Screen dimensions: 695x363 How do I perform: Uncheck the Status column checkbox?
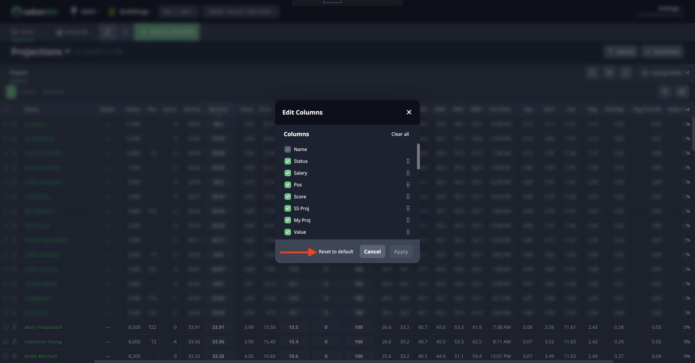pyautogui.click(x=288, y=161)
